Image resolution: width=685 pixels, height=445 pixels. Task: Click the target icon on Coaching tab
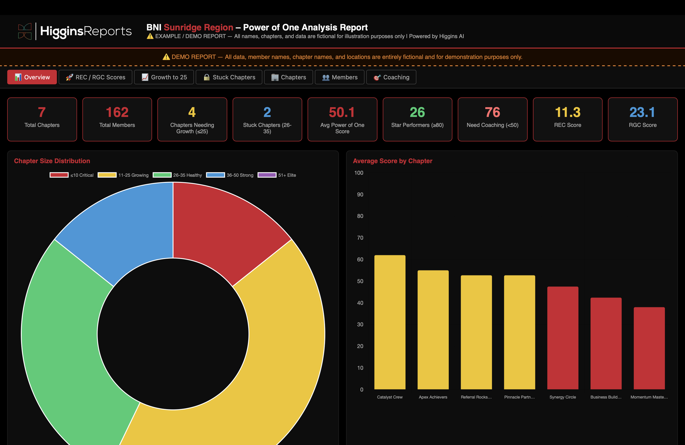pyautogui.click(x=377, y=77)
